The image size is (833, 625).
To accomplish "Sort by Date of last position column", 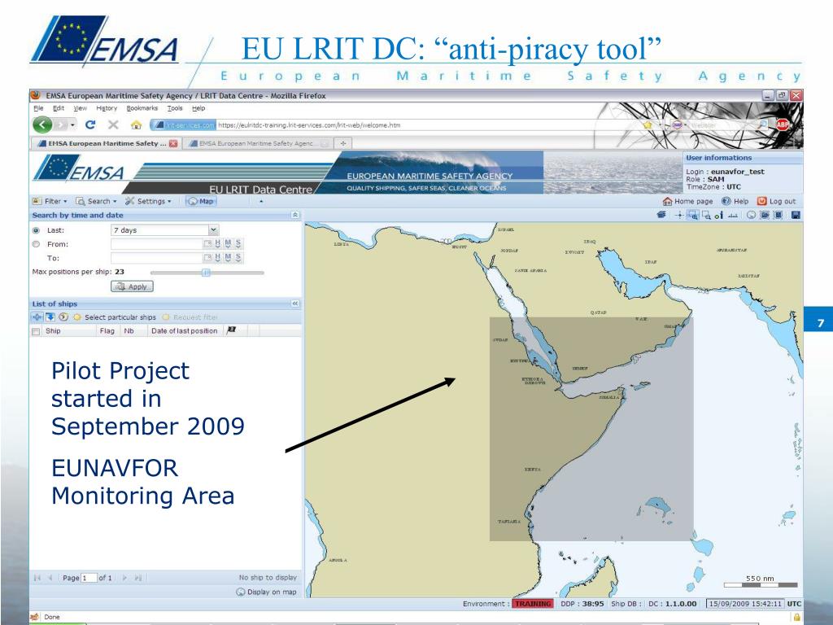I will pyautogui.click(x=185, y=330).
